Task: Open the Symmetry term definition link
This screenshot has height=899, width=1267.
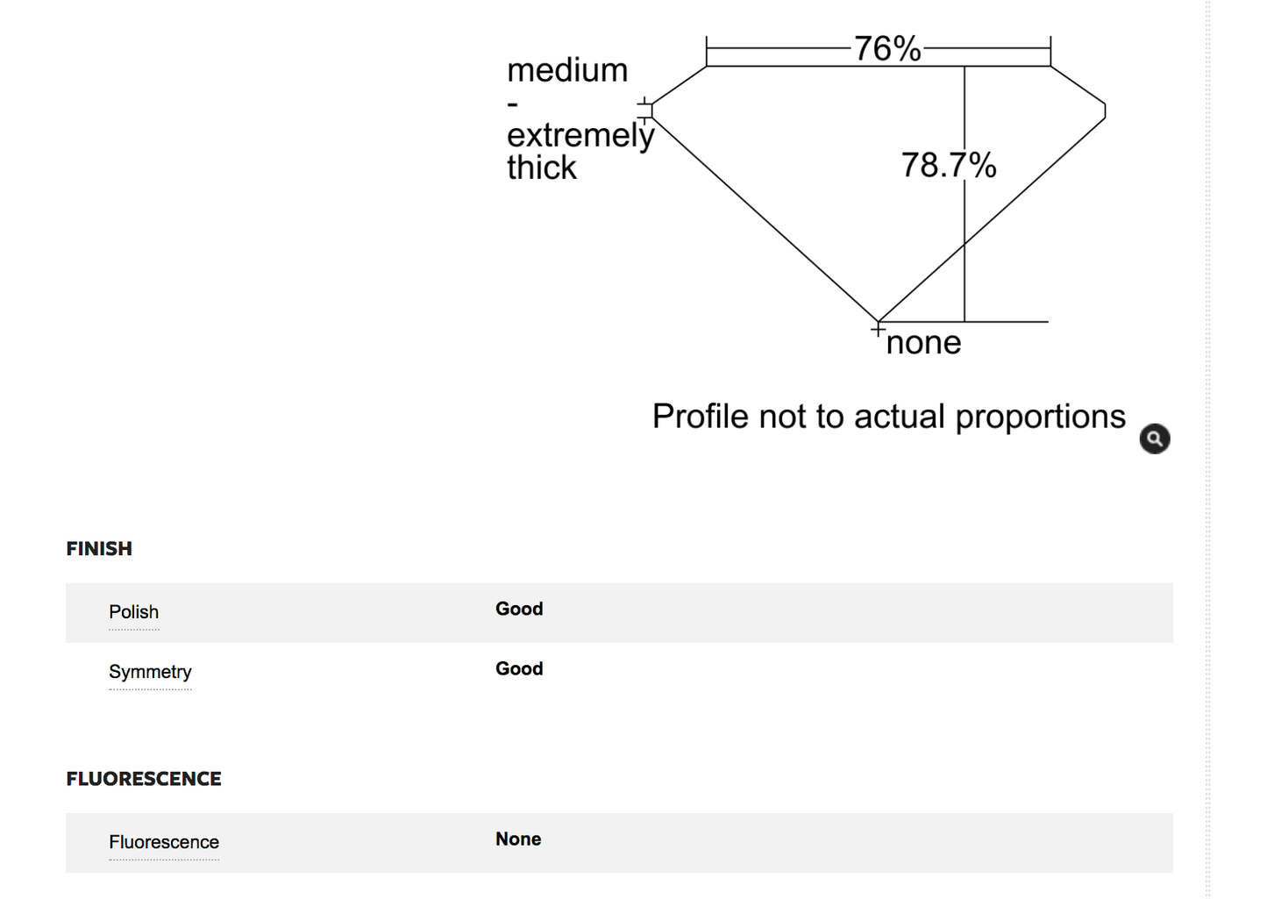Action: (x=150, y=672)
